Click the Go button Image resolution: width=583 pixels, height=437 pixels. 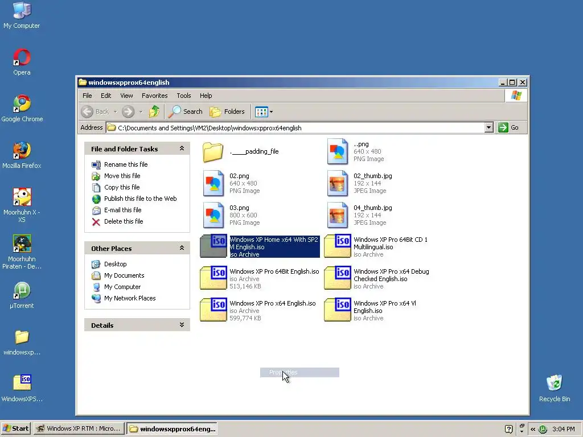[x=508, y=127]
